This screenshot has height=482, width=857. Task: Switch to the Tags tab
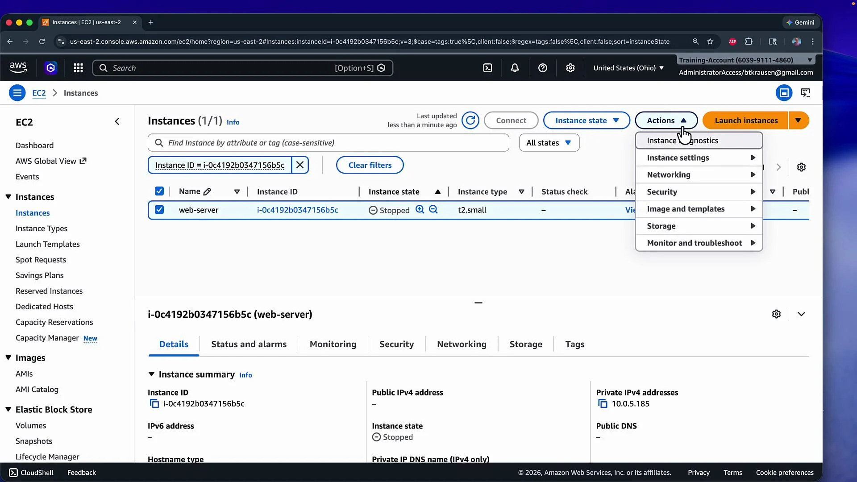pyautogui.click(x=575, y=344)
